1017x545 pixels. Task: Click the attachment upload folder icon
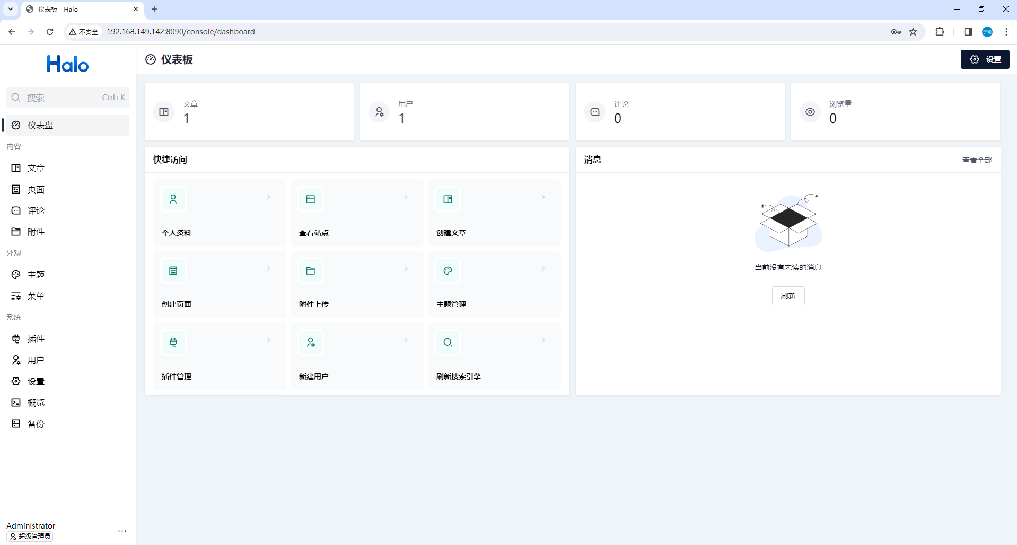(x=311, y=271)
